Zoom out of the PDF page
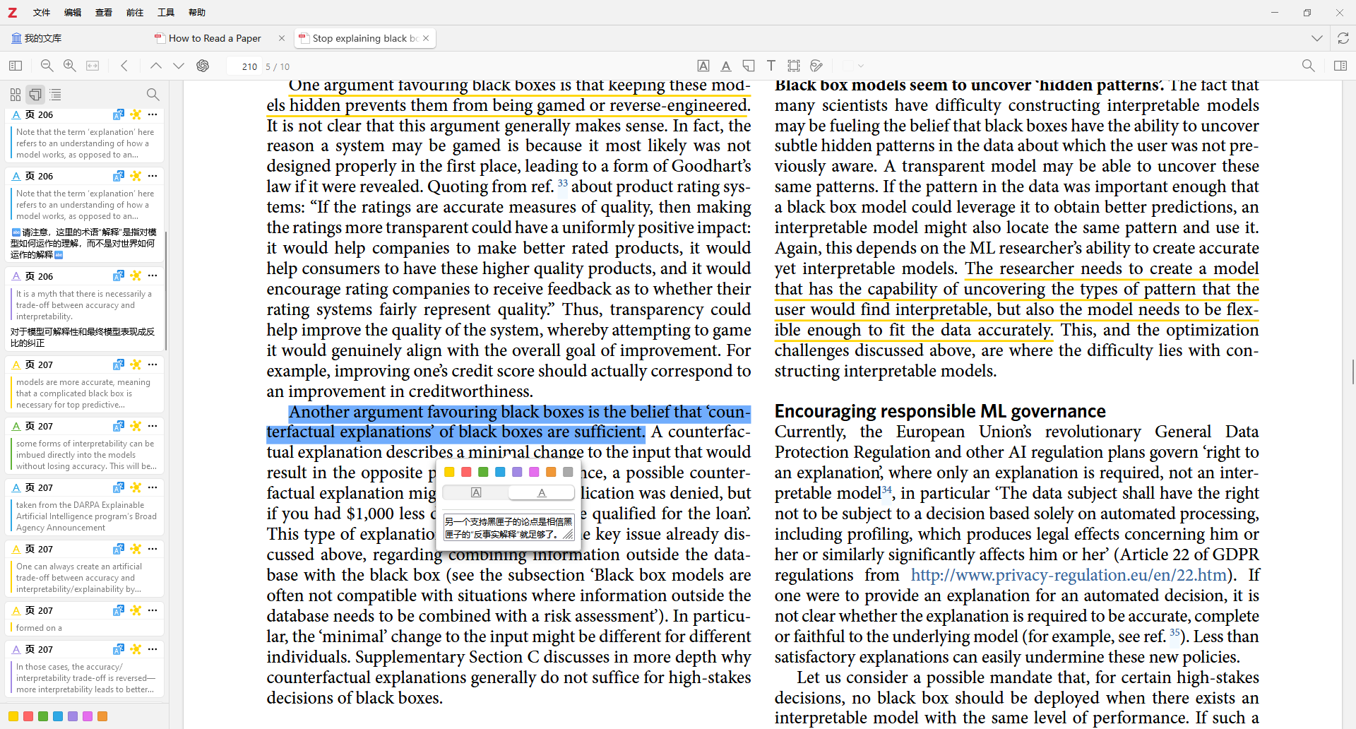Image resolution: width=1356 pixels, height=729 pixels. tap(47, 66)
